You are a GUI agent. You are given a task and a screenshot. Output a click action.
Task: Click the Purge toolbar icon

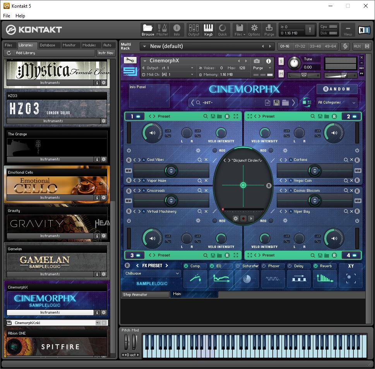(269, 30)
